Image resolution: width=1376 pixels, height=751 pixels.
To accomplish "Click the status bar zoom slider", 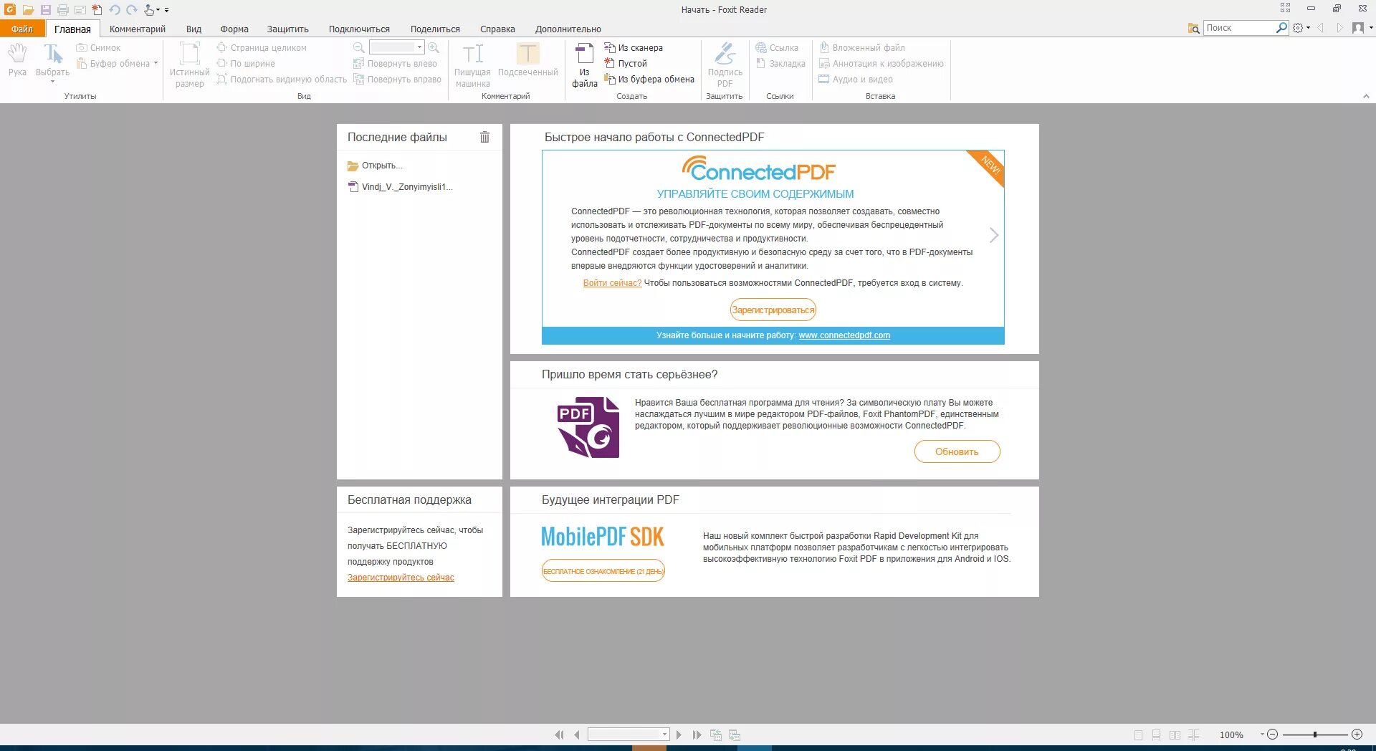I will (1314, 735).
